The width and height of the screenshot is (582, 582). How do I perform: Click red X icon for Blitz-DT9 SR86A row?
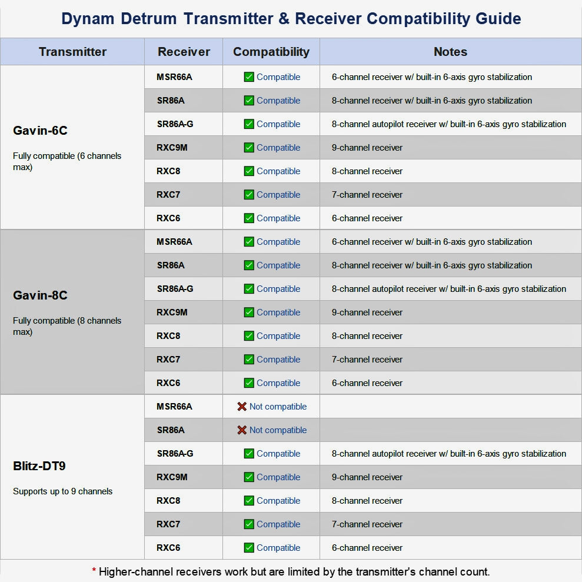pyautogui.click(x=242, y=430)
